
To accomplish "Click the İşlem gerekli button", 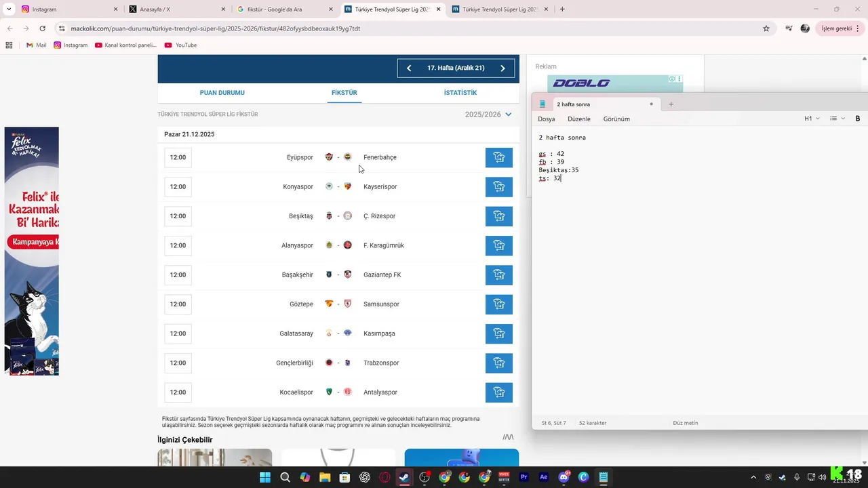I will 840,28.
